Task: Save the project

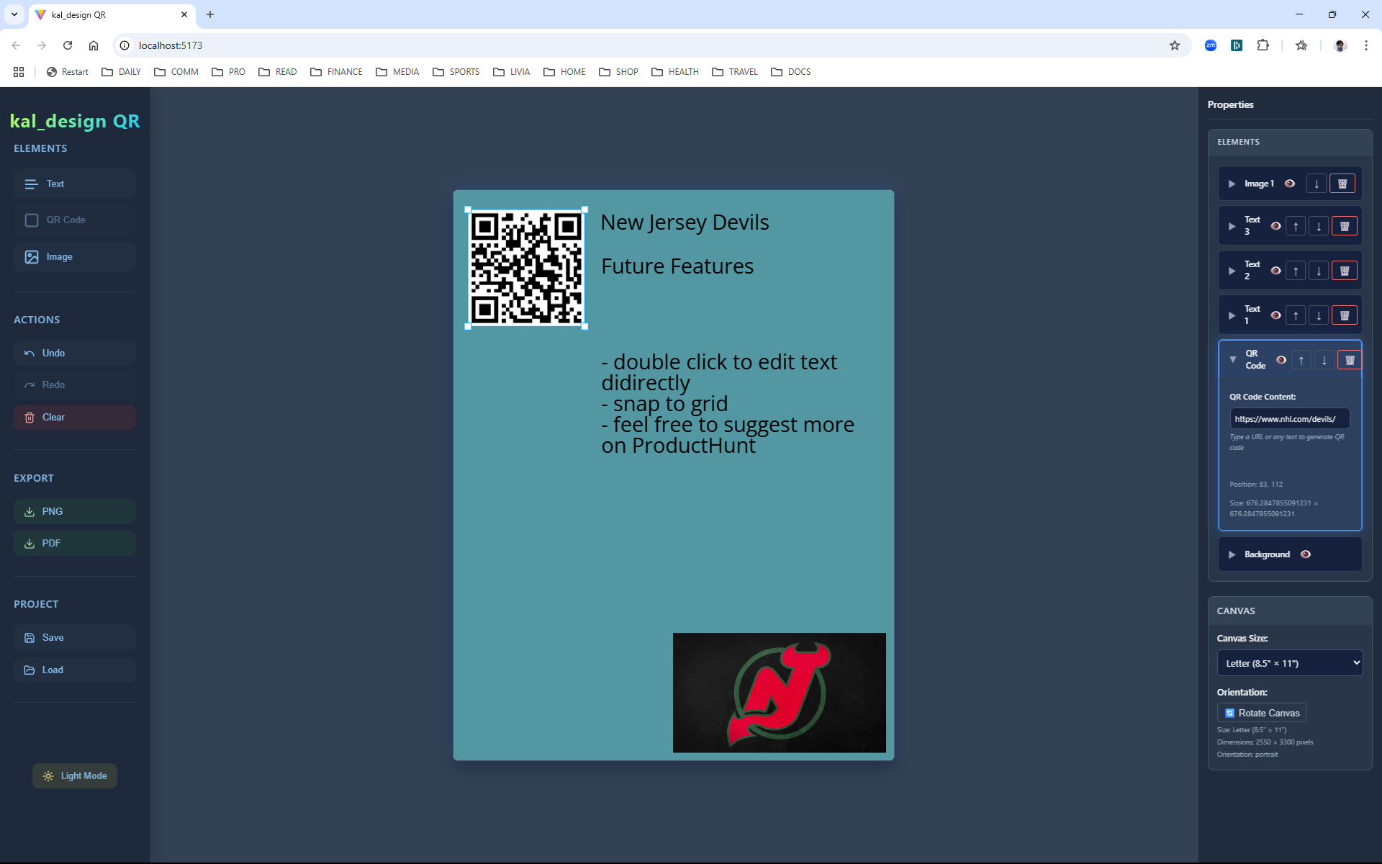Action: [75, 638]
